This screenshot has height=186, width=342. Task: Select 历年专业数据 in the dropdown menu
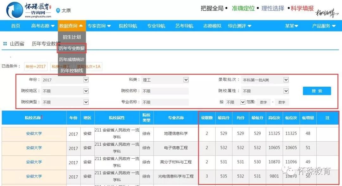72,48
